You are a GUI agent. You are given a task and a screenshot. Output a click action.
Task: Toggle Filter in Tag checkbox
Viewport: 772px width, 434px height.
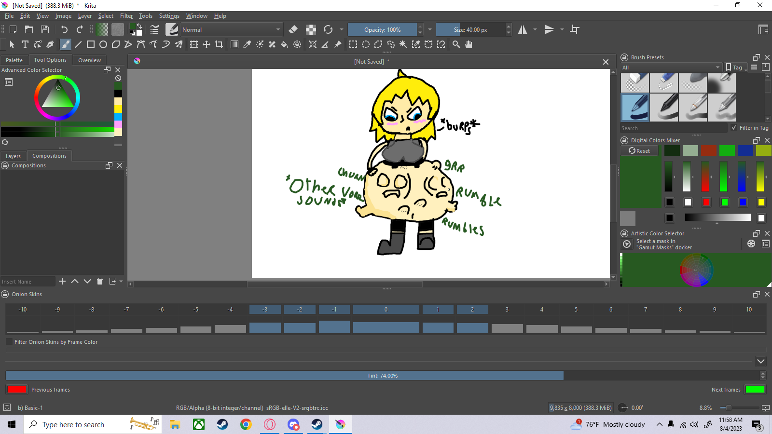pos(734,128)
